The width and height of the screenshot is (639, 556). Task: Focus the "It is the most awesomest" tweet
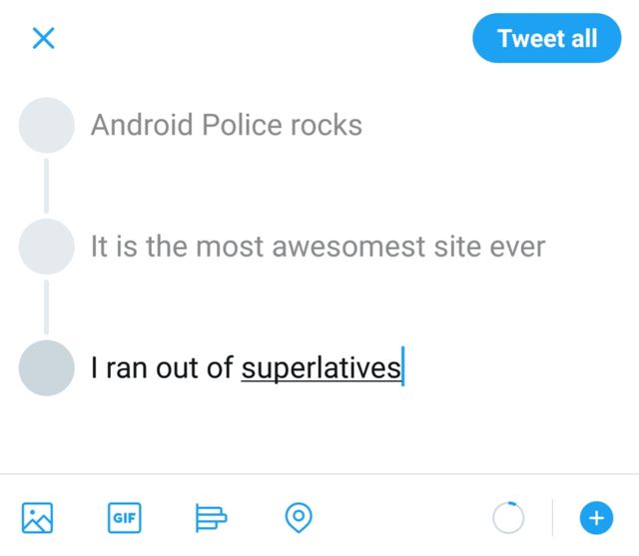coord(318,247)
